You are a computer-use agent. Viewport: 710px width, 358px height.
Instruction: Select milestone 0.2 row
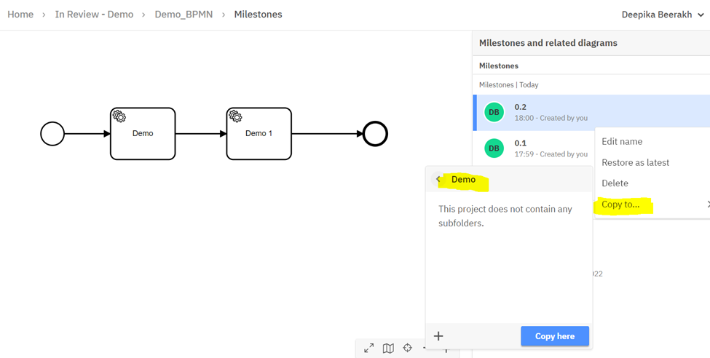(591, 112)
